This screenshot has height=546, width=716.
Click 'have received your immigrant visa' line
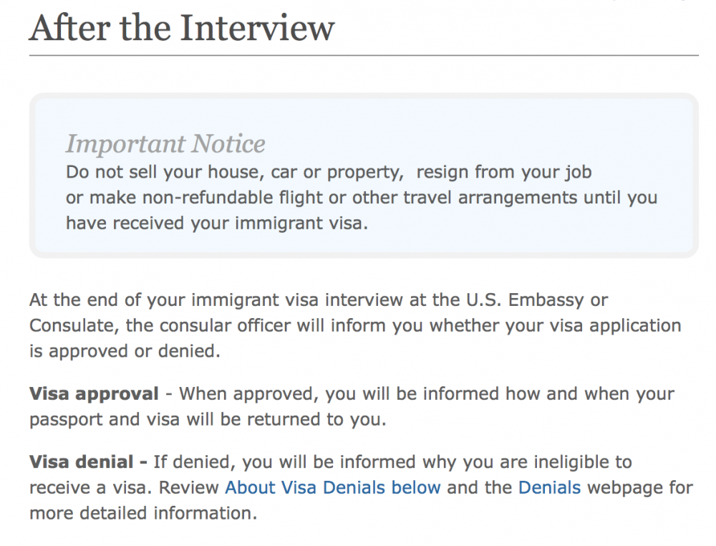pyautogui.click(x=216, y=223)
